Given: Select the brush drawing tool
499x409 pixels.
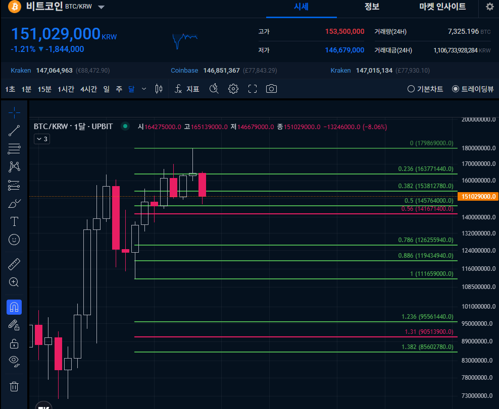Looking at the screenshot, I should tap(14, 203).
